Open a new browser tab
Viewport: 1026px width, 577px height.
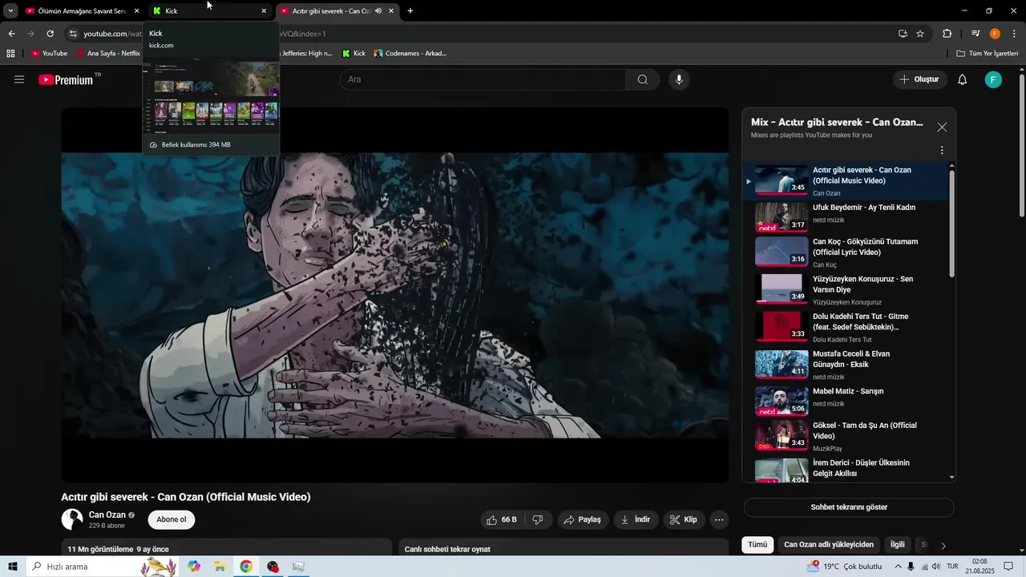tap(410, 10)
